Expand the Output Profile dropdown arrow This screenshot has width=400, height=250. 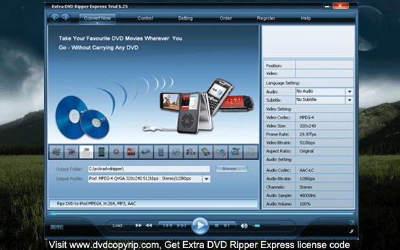pyautogui.click(x=206, y=179)
